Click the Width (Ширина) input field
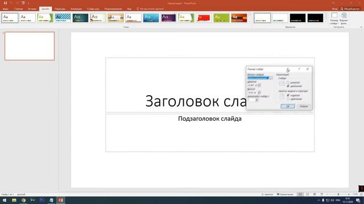The image size is (364, 204). coord(253,86)
